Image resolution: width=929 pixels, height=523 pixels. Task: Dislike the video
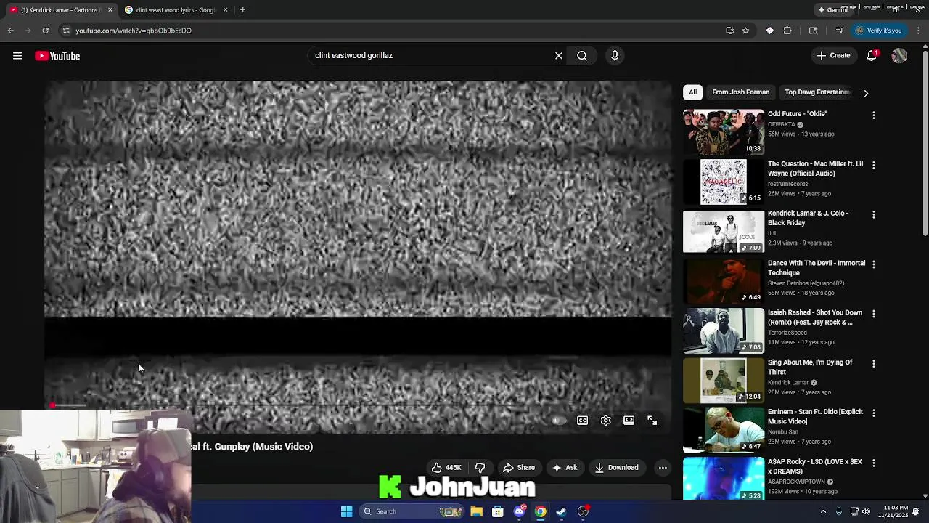[x=480, y=468]
